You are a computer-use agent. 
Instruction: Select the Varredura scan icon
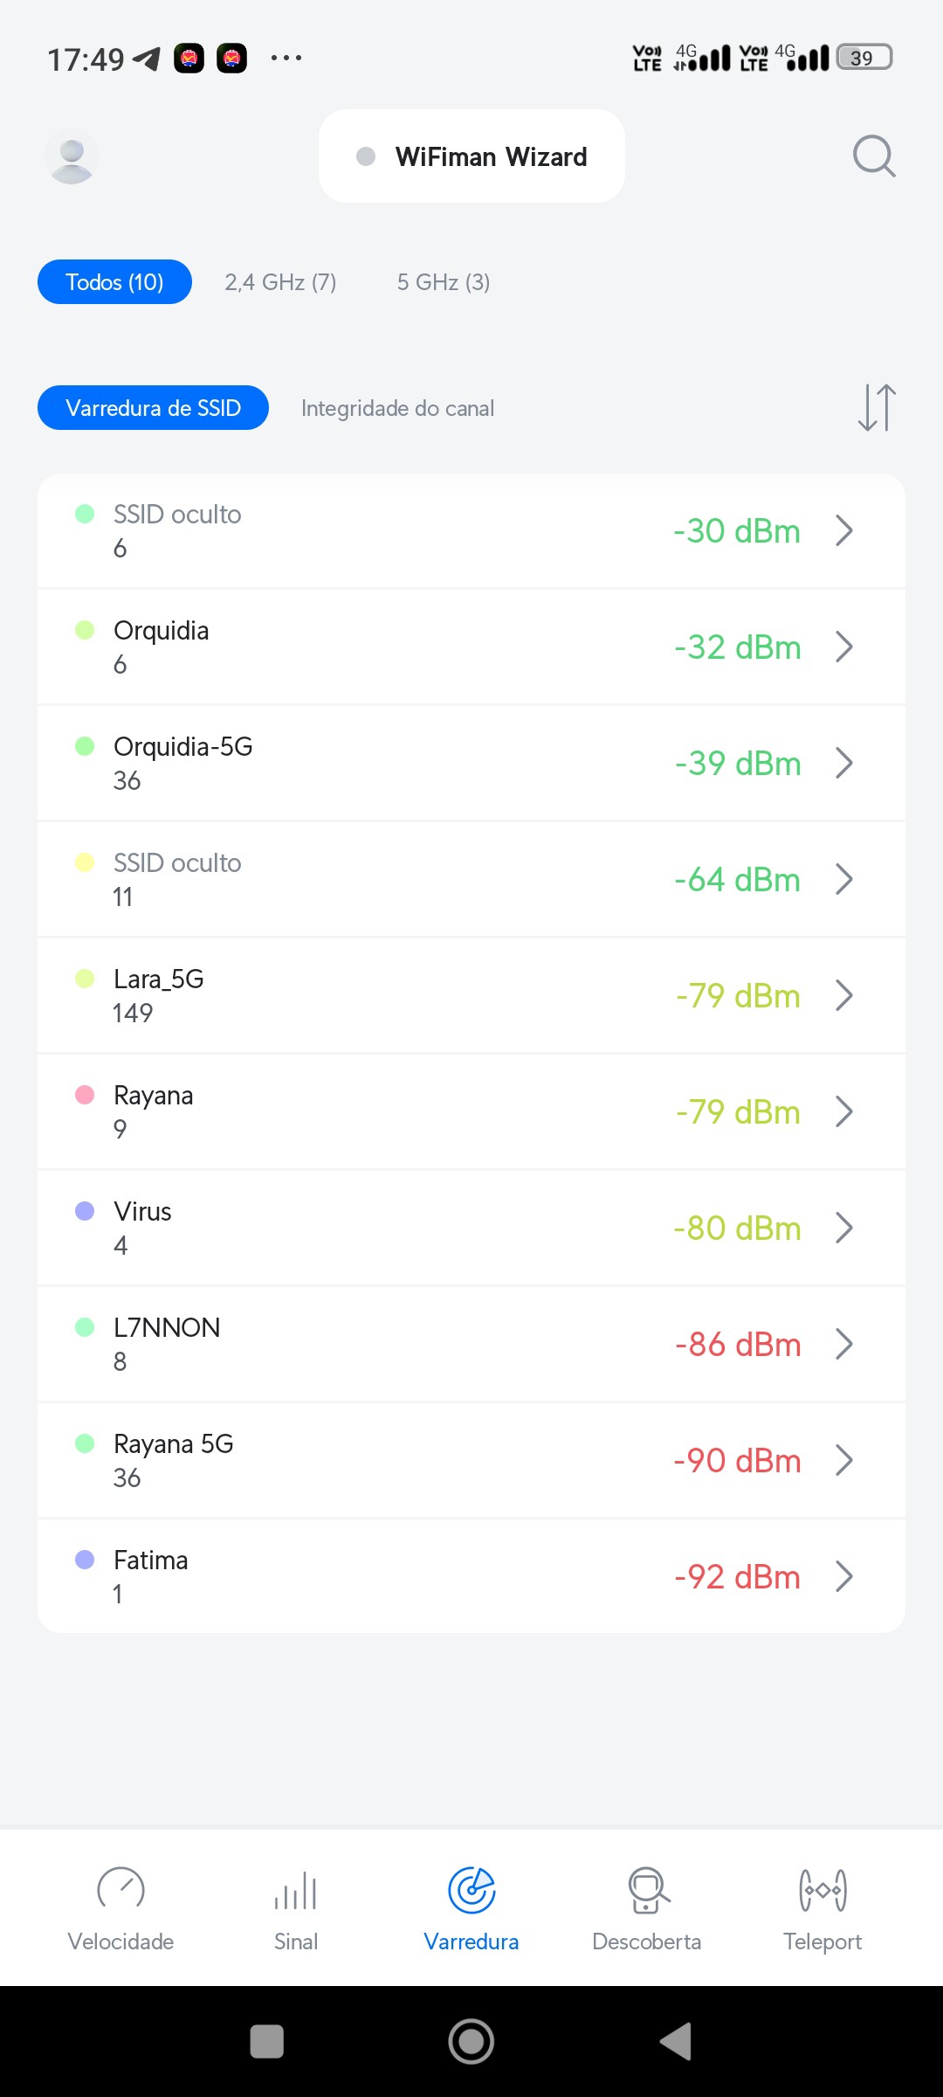pos(471,1891)
